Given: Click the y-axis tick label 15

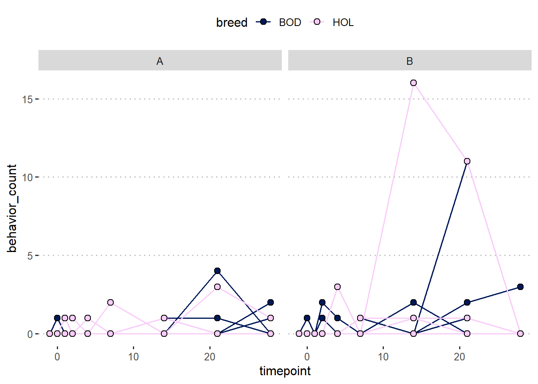Looking at the screenshot, I should 27,99.
